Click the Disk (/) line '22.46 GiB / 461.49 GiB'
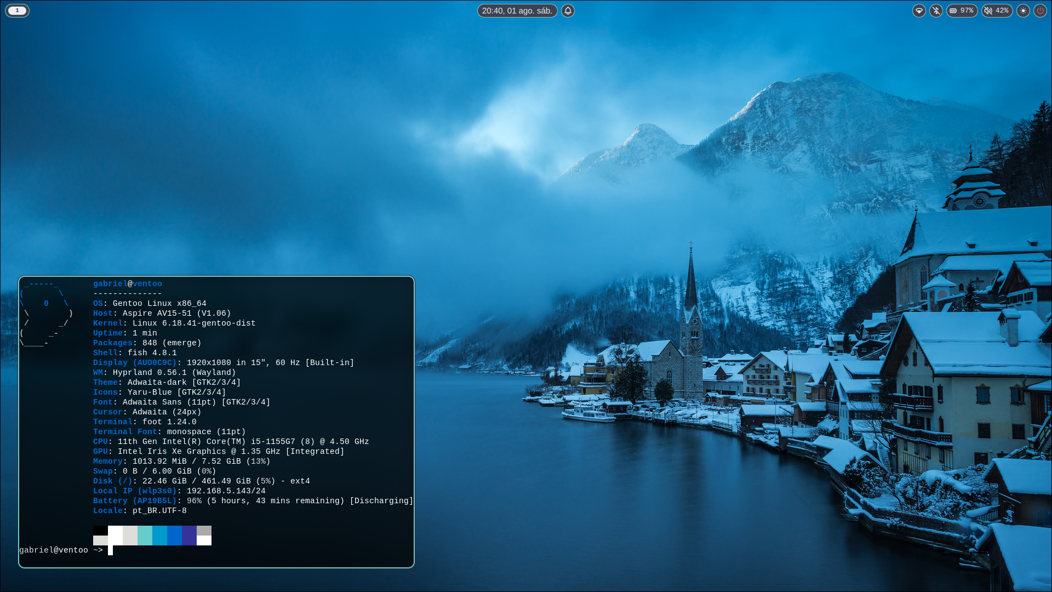Screen dimensions: 1052x592 tap(202, 481)
